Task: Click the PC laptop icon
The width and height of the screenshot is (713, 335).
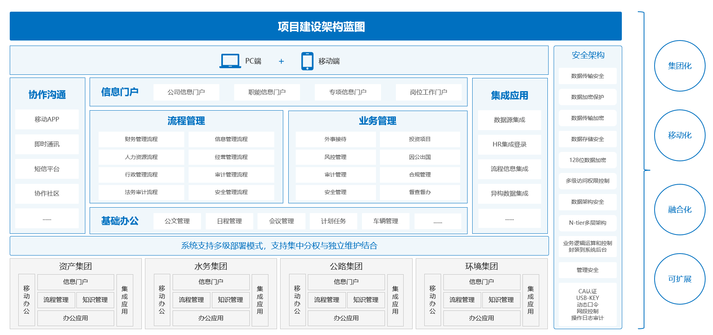Action: point(230,61)
